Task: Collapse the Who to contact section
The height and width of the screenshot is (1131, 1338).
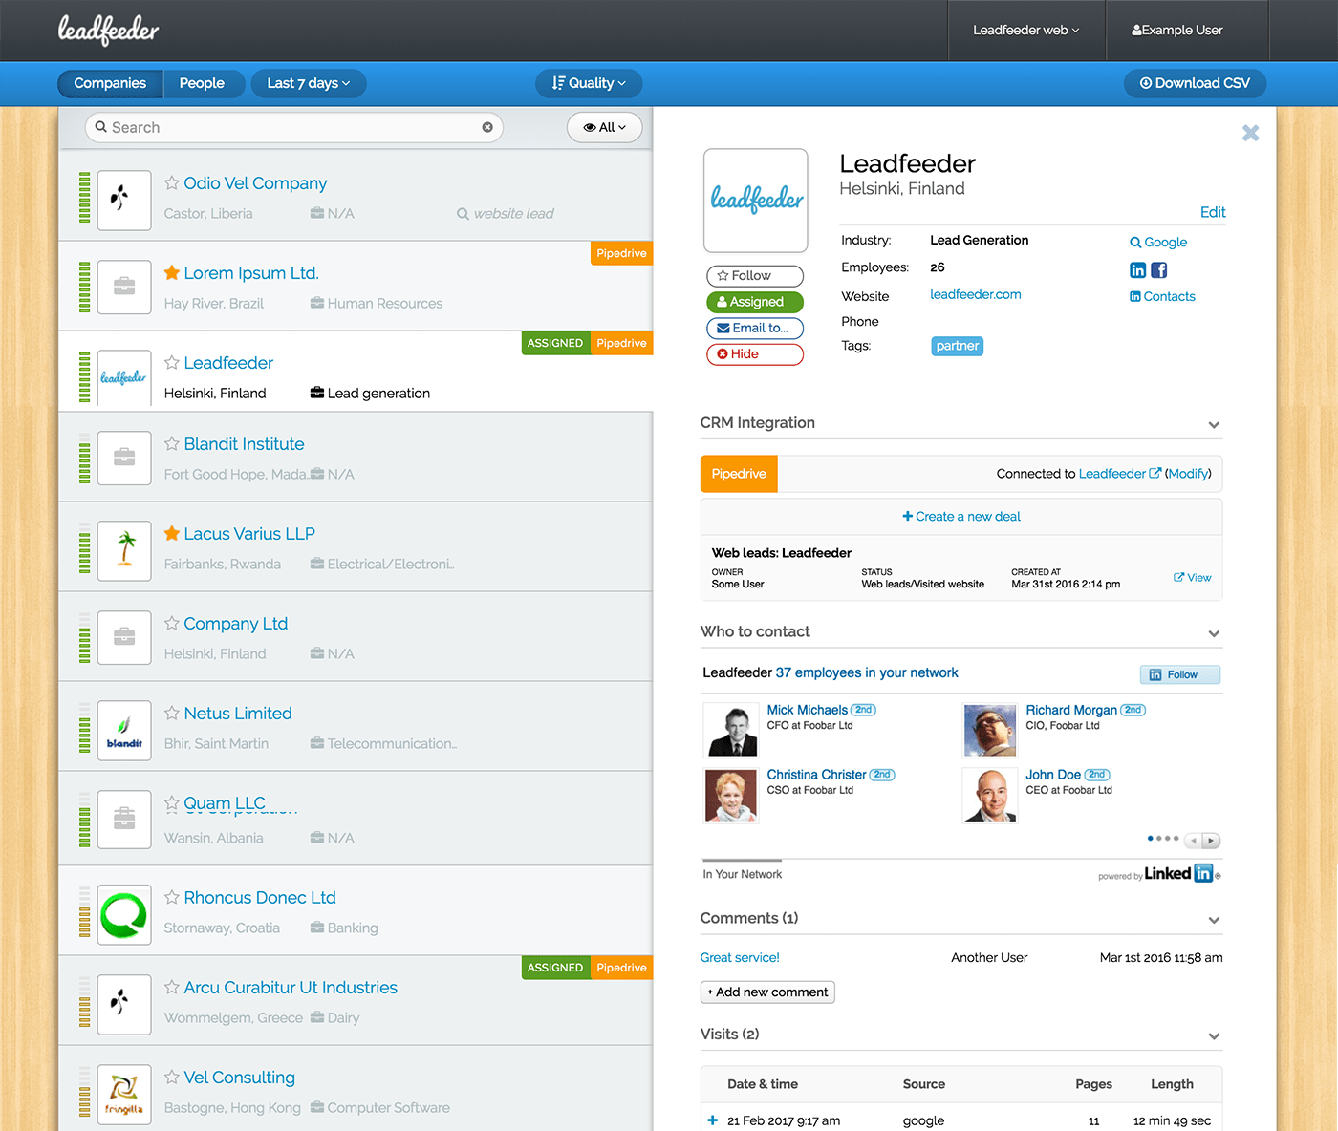Action: (x=1214, y=633)
